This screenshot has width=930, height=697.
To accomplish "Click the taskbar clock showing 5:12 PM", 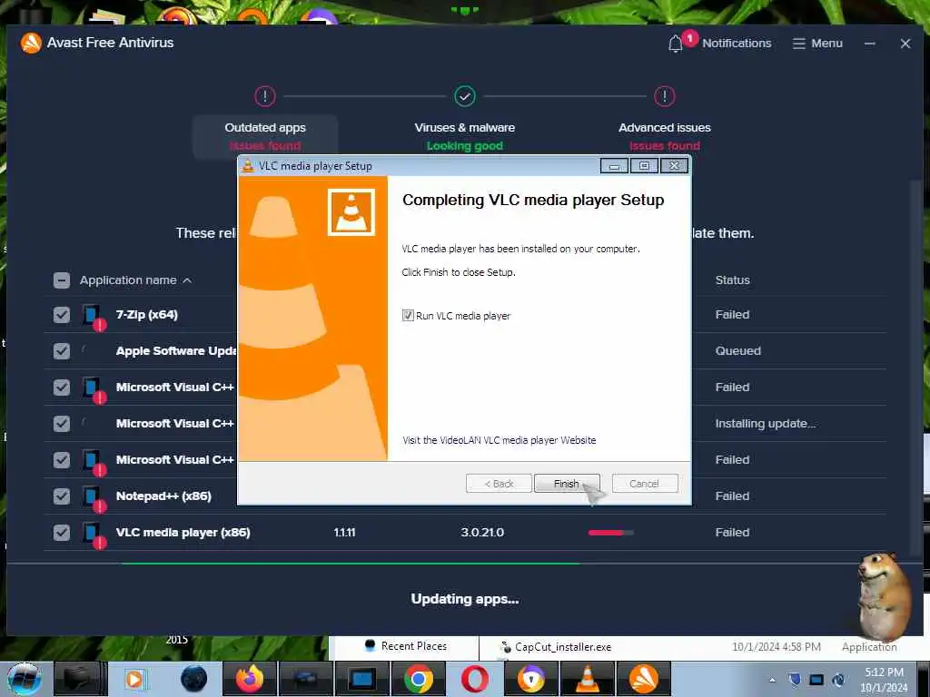I will tap(884, 680).
